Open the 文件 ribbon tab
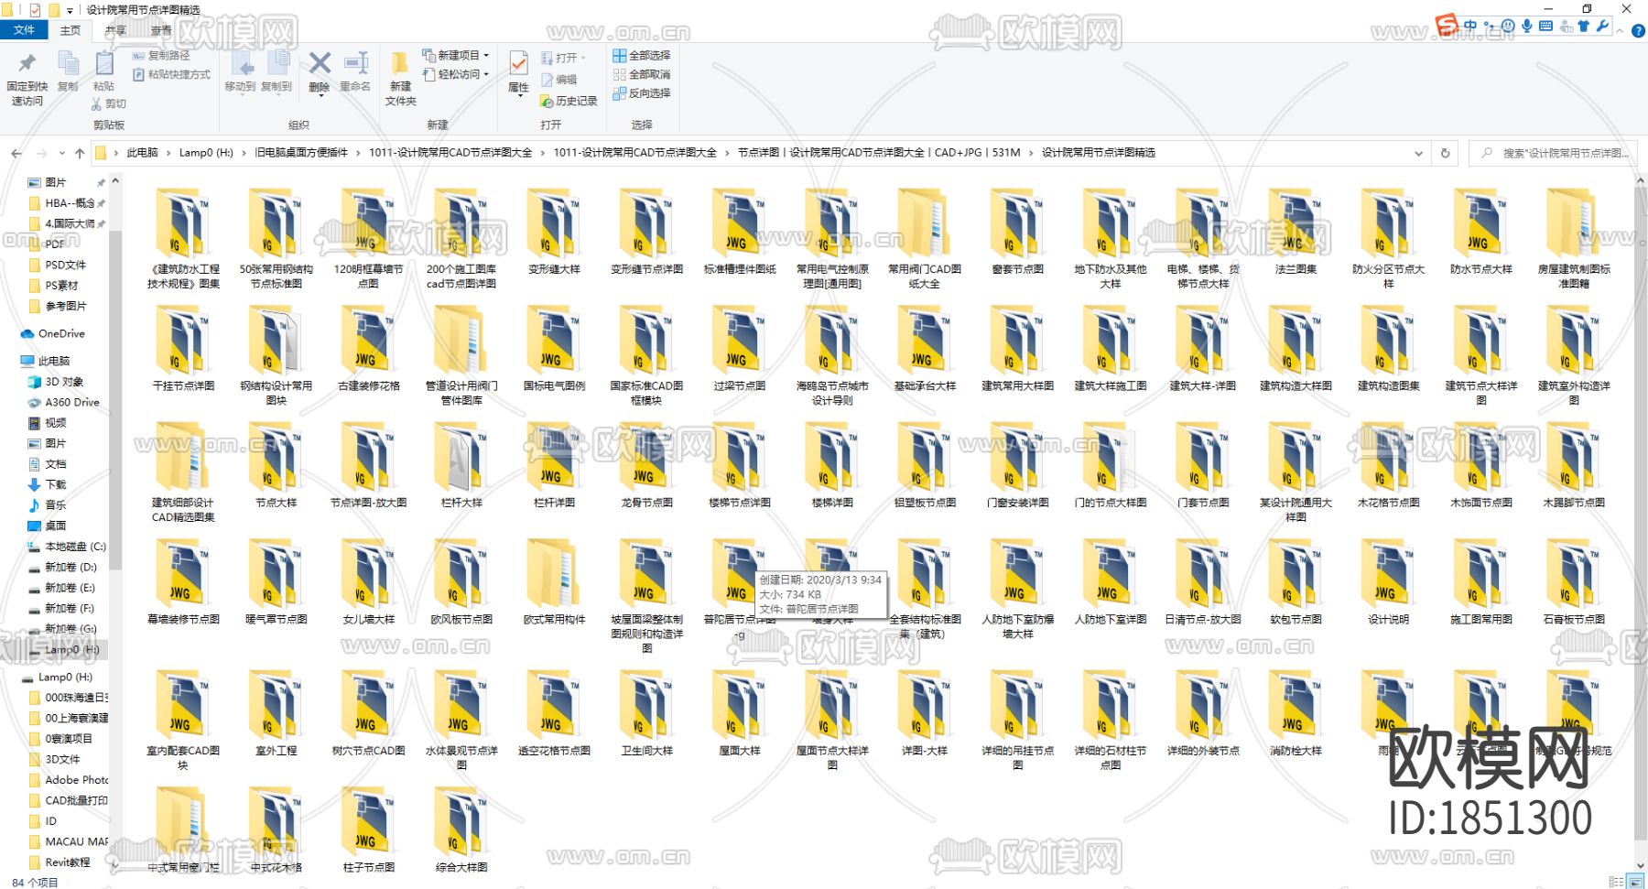This screenshot has height=889, width=1648. [24, 30]
